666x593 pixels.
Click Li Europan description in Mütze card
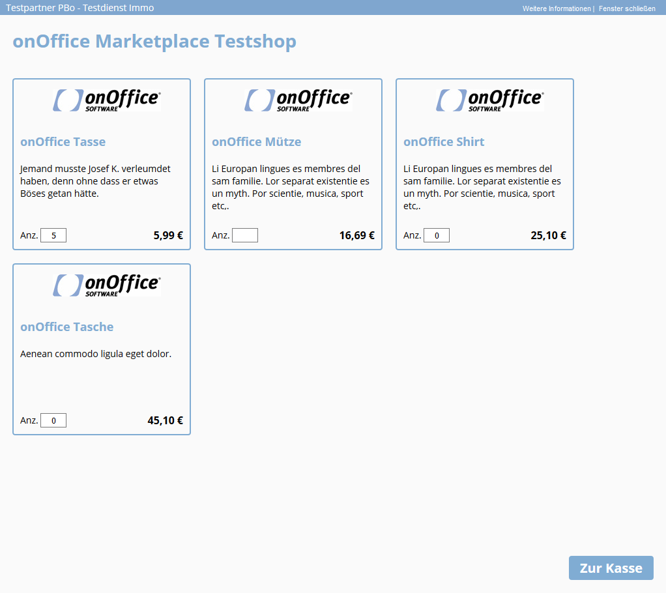(x=291, y=187)
